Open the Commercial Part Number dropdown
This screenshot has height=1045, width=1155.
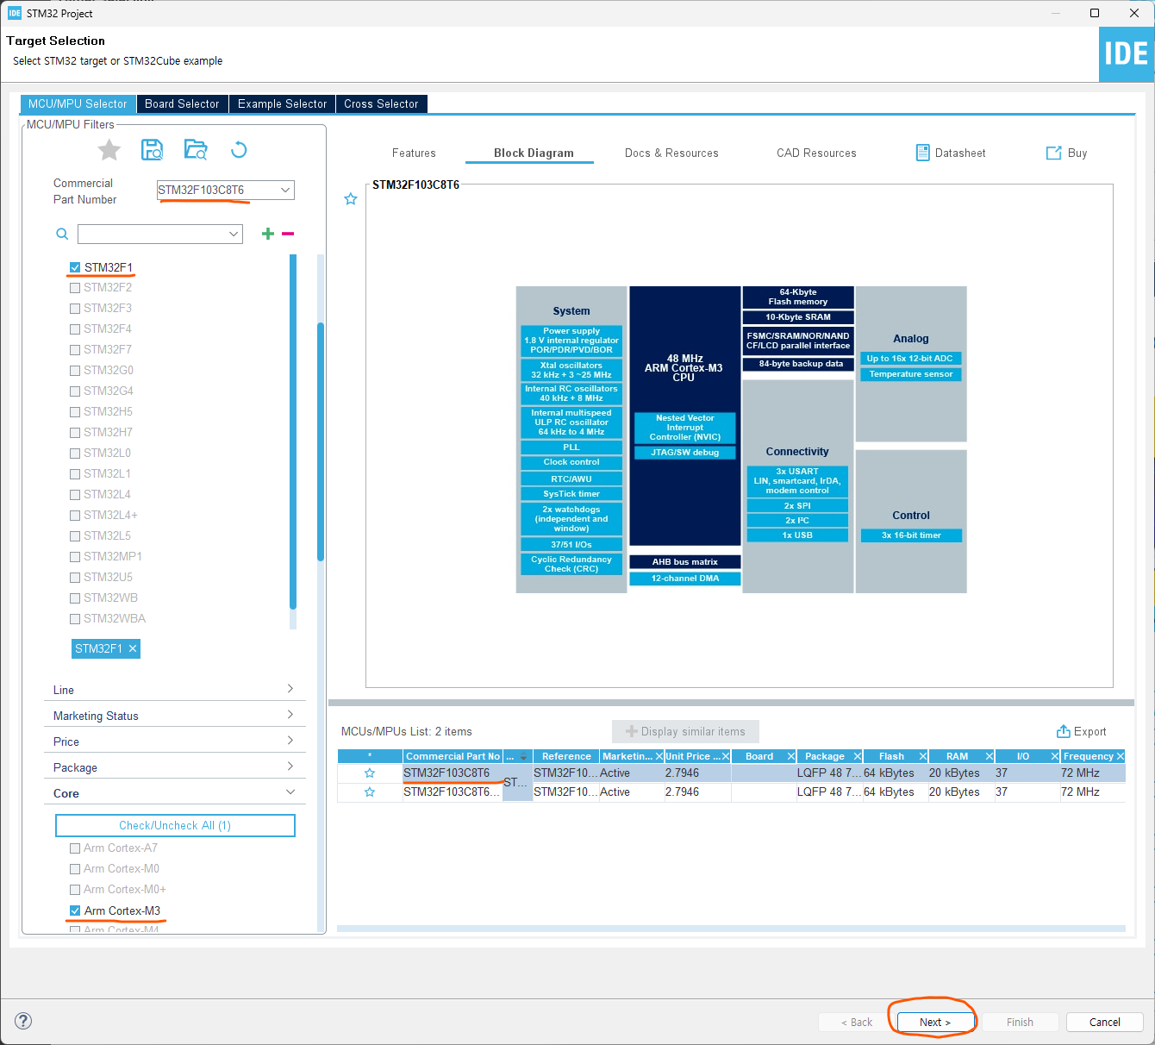285,190
